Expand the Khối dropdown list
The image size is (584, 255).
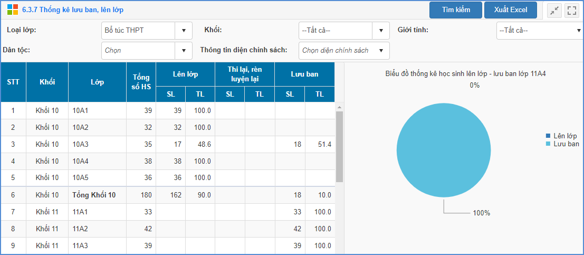381,31
